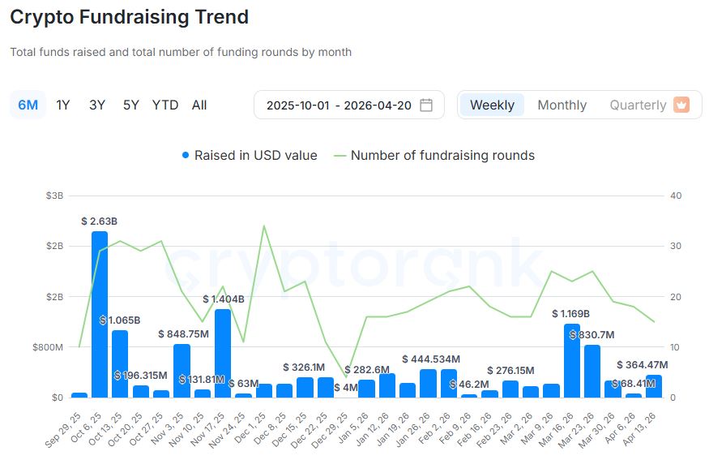Toggle Number of fundraising rounds legend line

point(434,155)
